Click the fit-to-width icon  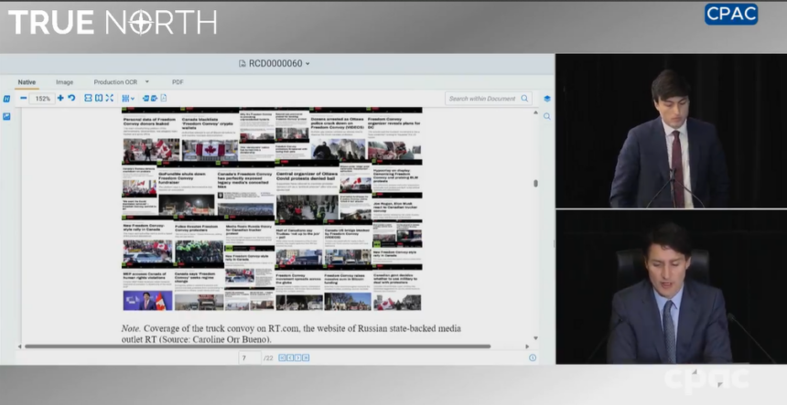click(88, 98)
